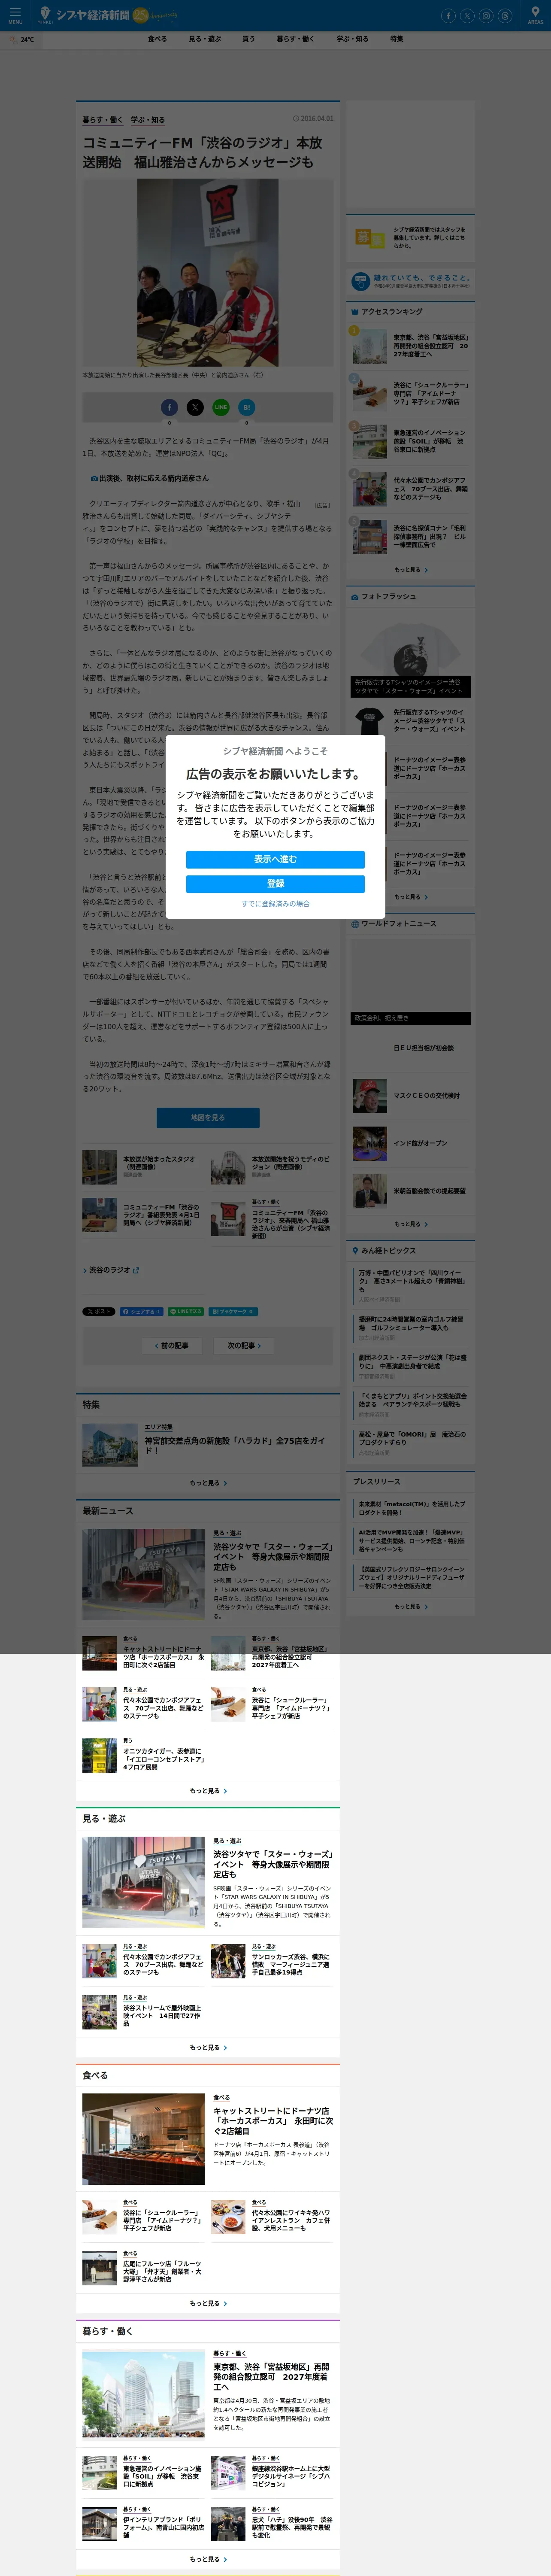Open the header Facebook icon
The width and height of the screenshot is (551, 2576).
(x=448, y=15)
